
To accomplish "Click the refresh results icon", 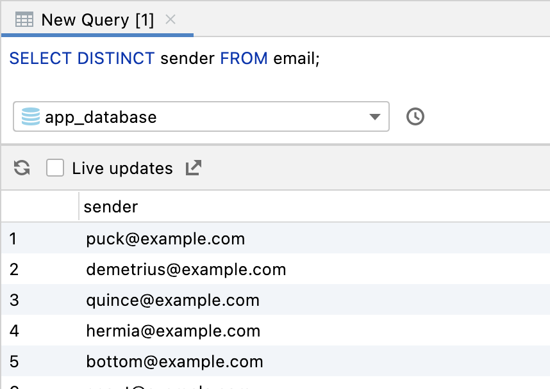I will point(22,168).
